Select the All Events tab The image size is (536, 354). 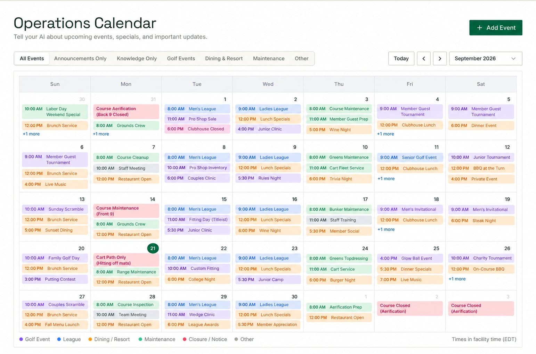tap(32, 59)
